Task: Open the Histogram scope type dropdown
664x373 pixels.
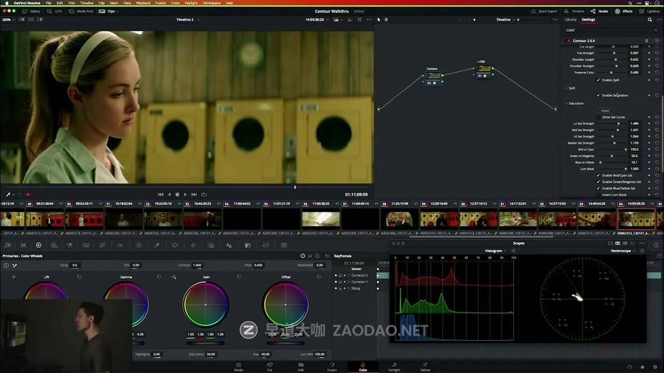Action: [496, 251]
